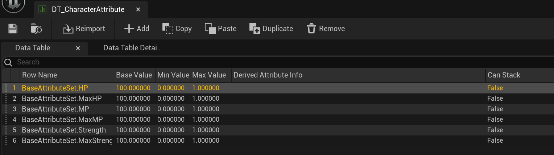Click the Can Stack column header
The width and height of the screenshot is (554, 155).
[x=504, y=75]
